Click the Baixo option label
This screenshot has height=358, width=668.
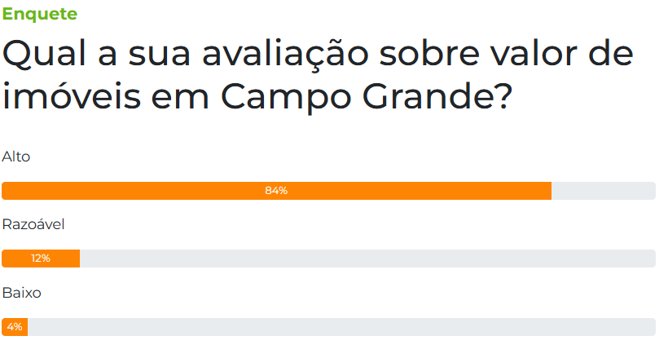[x=22, y=293]
